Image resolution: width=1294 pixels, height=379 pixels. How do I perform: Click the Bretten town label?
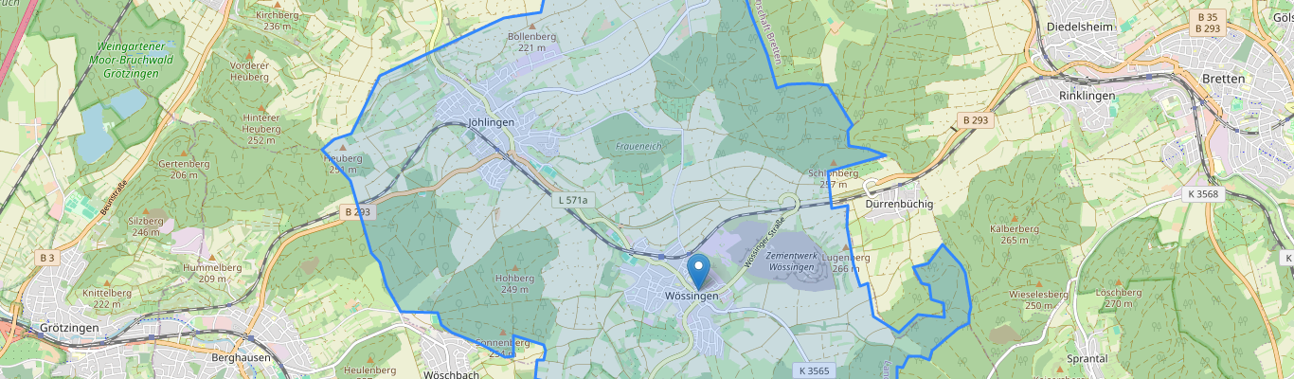(x=1223, y=79)
